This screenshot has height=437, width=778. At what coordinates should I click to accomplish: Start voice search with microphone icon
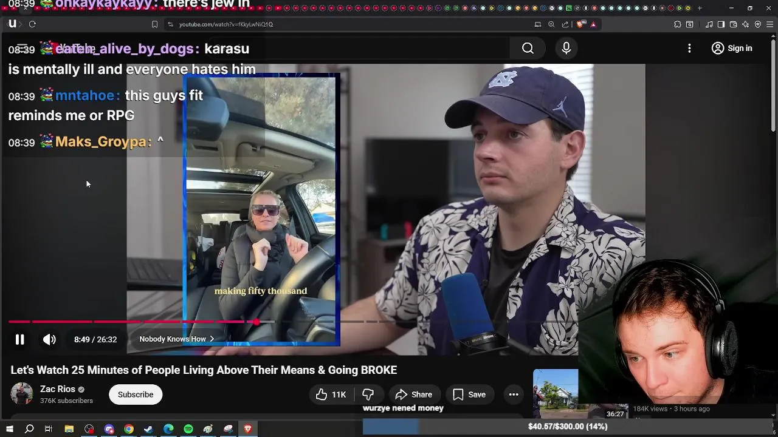[566, 49]
